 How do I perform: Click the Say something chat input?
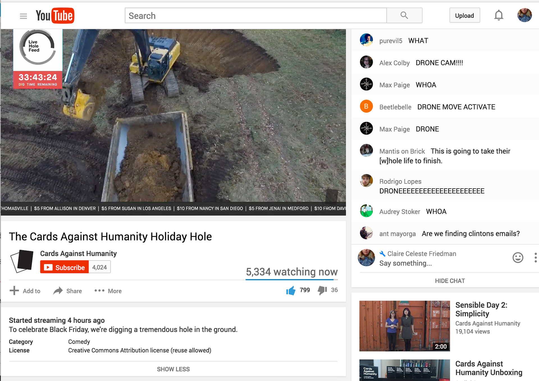pyautogui.click(x=406, y=263)
